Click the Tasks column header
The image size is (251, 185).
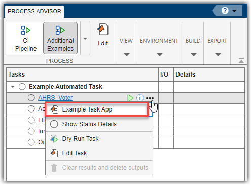click(83, 75)
